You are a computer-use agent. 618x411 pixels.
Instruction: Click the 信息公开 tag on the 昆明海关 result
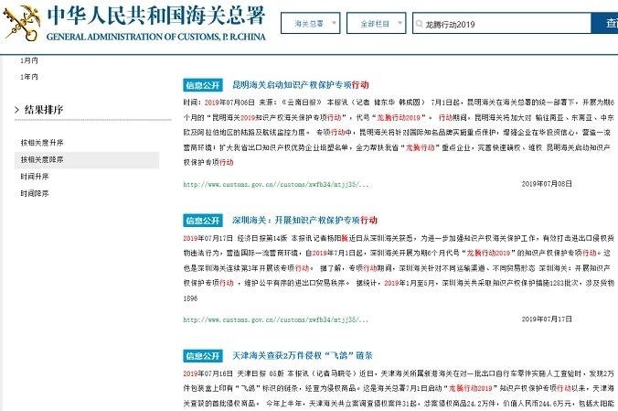coord(203,85)
